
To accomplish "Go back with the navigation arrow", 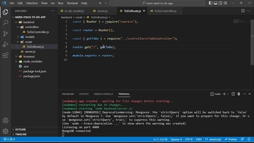I will 100,3.
